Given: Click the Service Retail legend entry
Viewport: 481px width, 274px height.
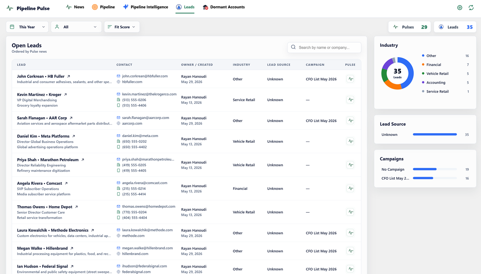Looking at the screenshot, I should coord(445,91).
